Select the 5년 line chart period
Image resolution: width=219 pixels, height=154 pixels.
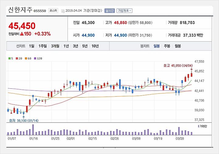(x=85, y=46)
